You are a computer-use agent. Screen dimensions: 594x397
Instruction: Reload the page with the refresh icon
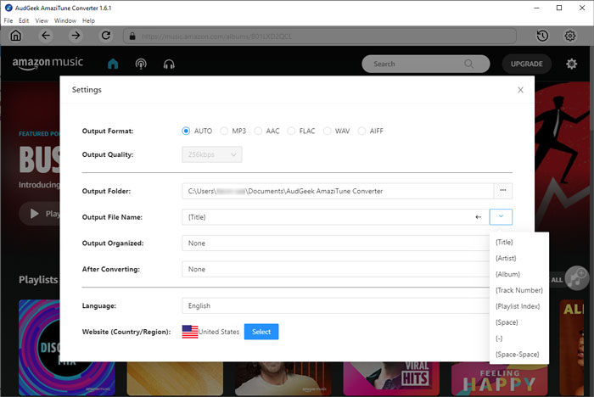coord(106,36)
